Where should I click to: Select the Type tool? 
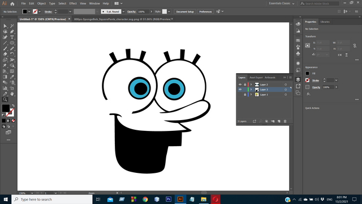coord(12,37)
